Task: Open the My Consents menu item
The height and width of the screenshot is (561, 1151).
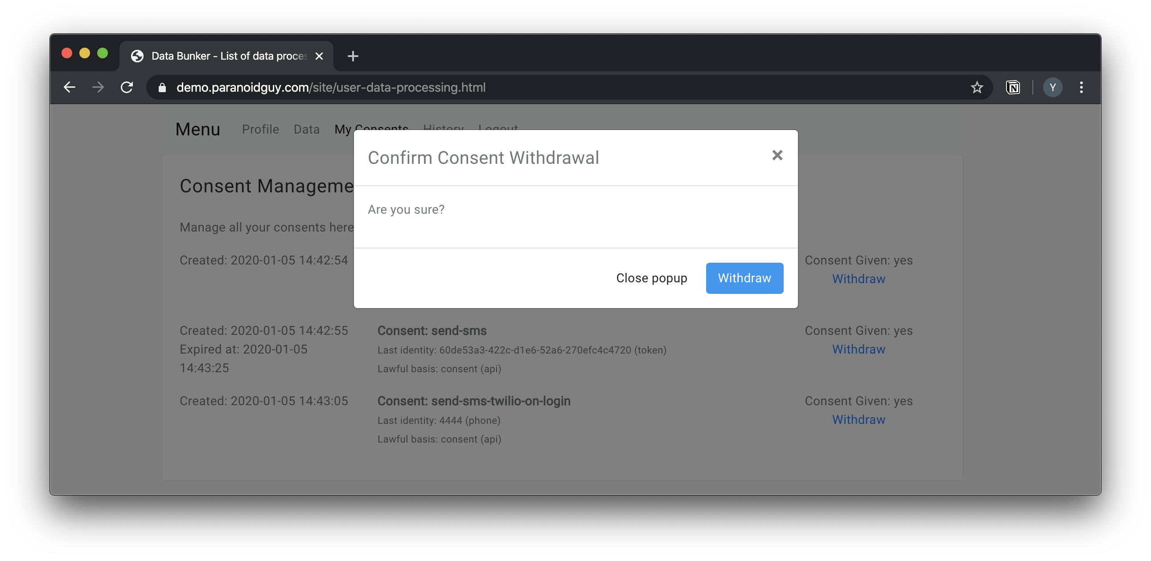Action: (371, 129)
